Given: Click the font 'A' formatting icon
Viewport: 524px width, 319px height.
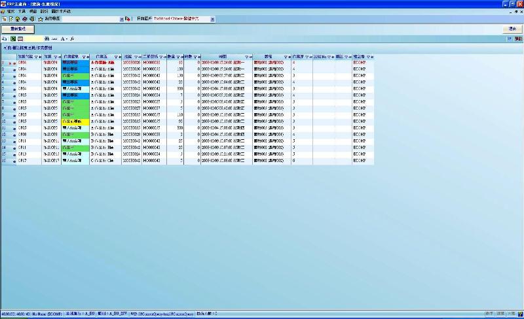Looking at the screenshot, I should coord(63,39).
